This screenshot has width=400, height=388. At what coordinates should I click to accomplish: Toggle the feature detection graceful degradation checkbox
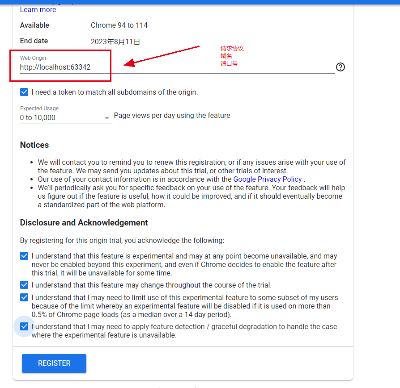pyautogui.click(x=24, y=326)
